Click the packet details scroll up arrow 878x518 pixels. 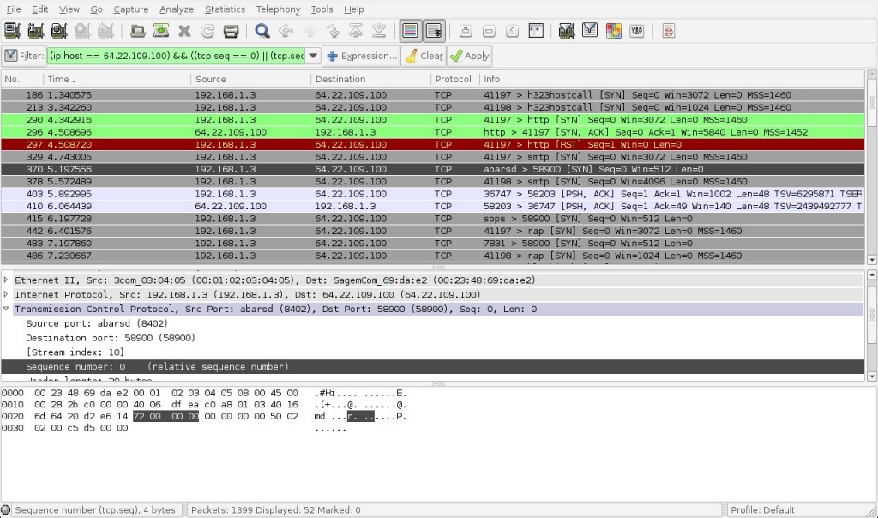pos(871,275)
